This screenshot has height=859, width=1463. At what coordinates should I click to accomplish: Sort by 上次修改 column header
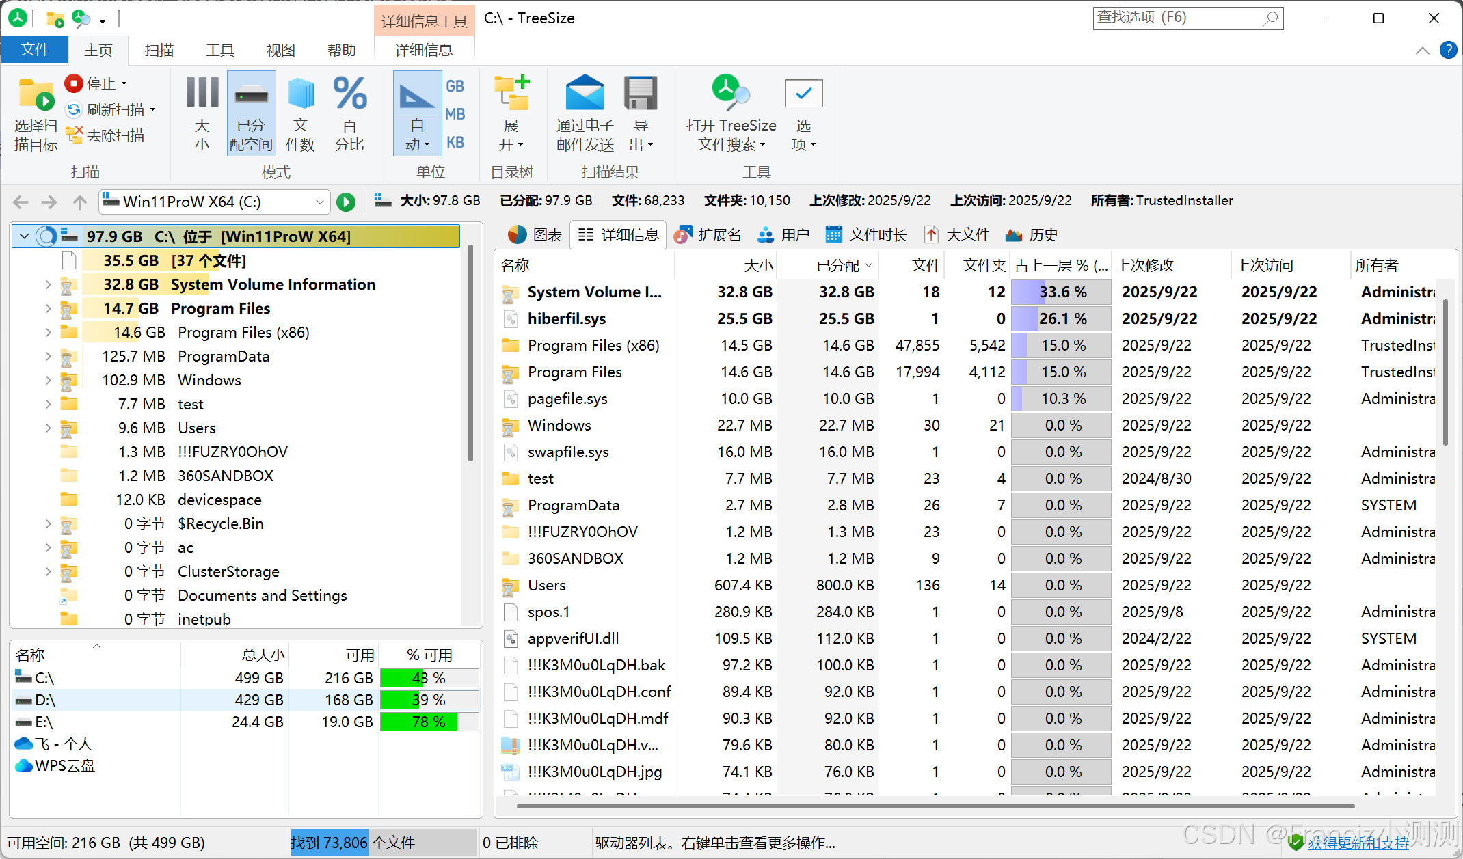1171,265
